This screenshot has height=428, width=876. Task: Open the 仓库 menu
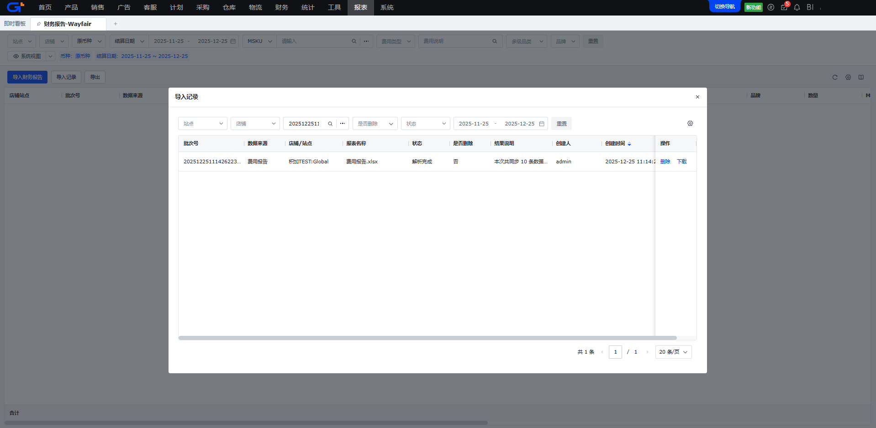229,7
